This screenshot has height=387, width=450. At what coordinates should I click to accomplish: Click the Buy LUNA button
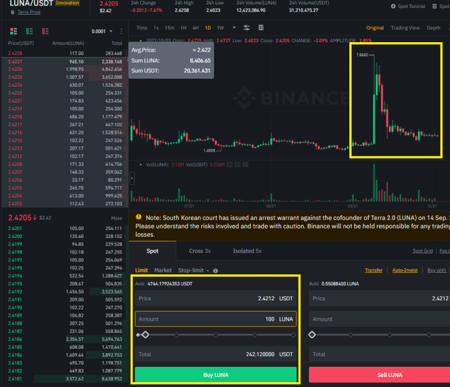click(x=215, y=375)
